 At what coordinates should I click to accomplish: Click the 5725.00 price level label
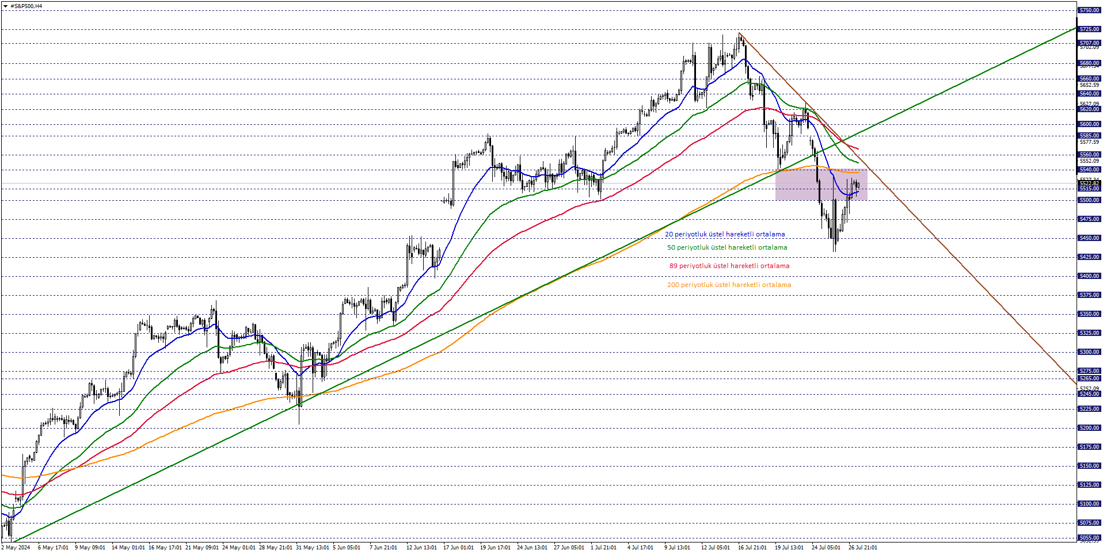1089,29
